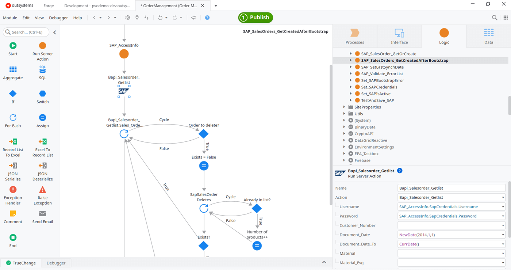Expand the SiteProperties folder
The image size is (511, 270).
coord(344,107)
